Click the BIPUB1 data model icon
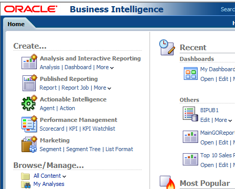235x189 pixels. click(x=190, y=114)
